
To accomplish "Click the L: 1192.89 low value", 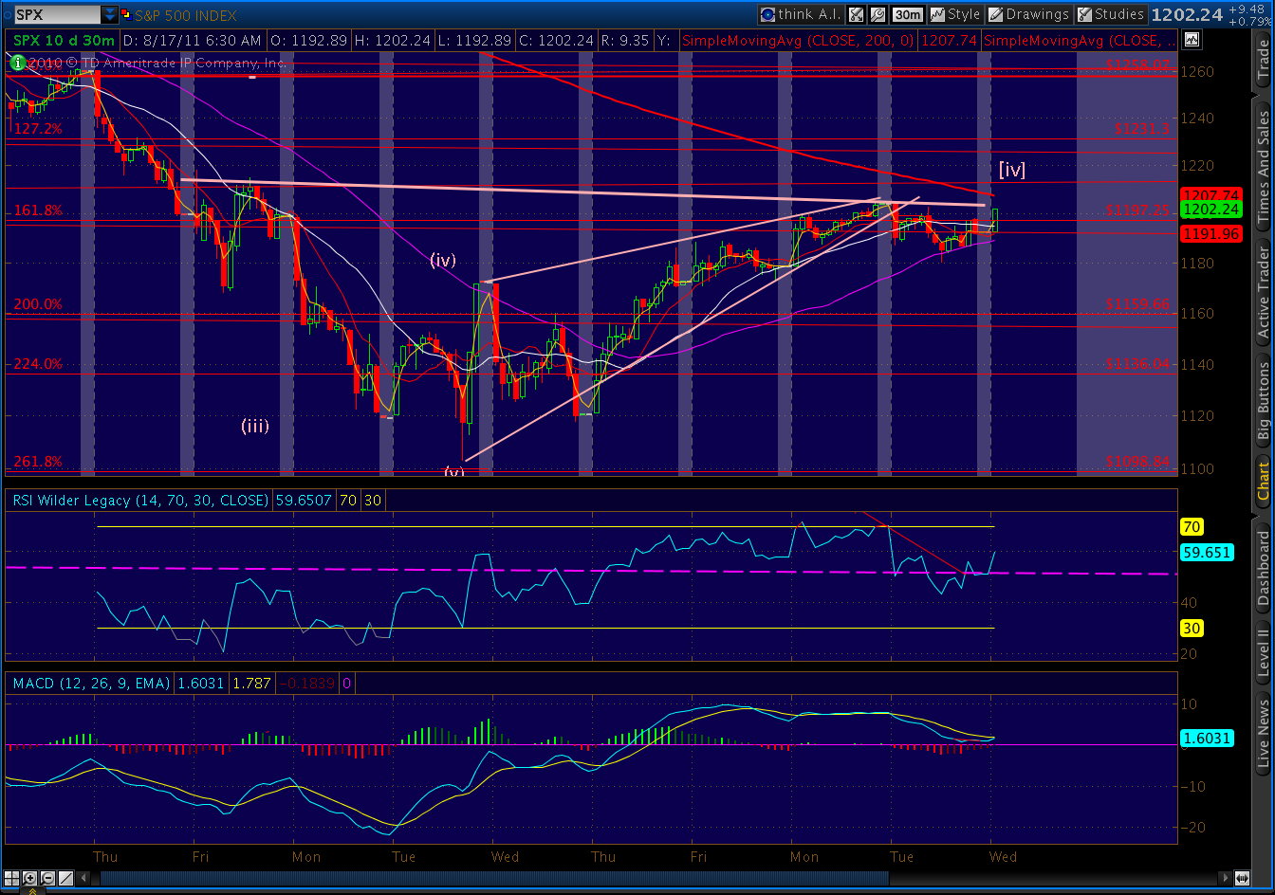I will point(475,40).
